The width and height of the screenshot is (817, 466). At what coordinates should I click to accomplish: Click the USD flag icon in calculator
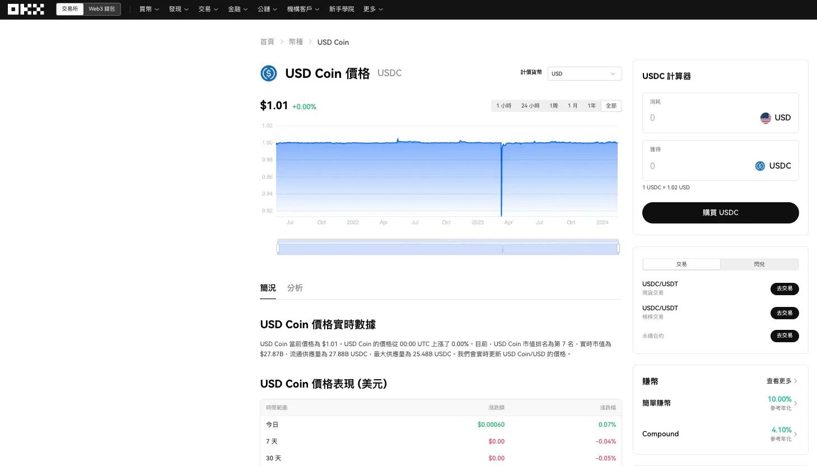coord(765,118)
